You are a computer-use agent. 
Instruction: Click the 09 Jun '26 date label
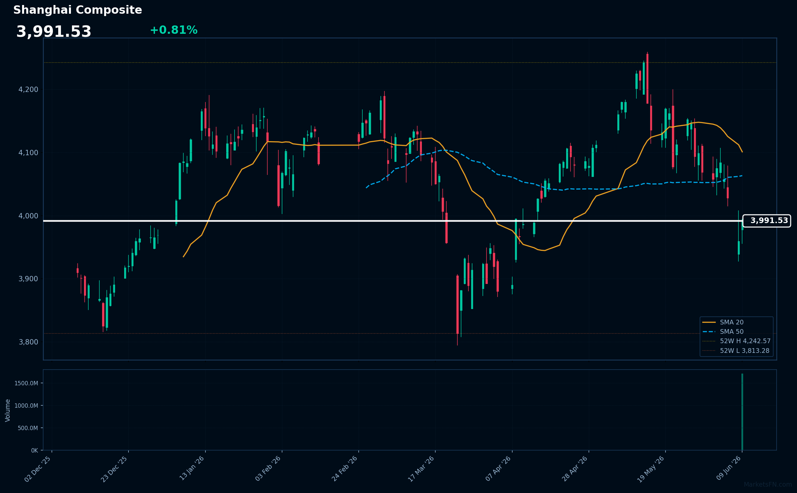click(x=728, y=469)
